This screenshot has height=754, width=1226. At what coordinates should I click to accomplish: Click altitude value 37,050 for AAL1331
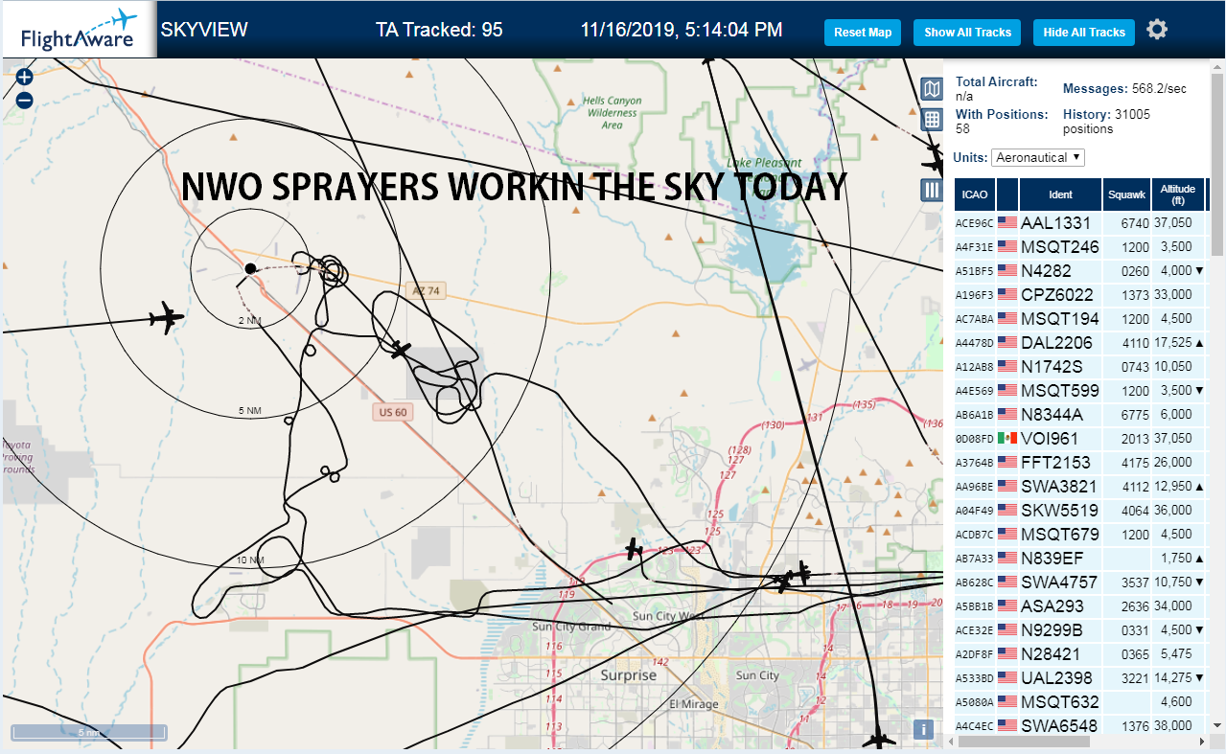(x=1173, y=222)
